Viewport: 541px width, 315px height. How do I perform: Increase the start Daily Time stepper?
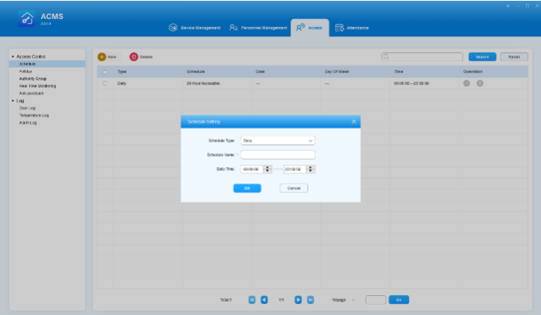point(267,167)
